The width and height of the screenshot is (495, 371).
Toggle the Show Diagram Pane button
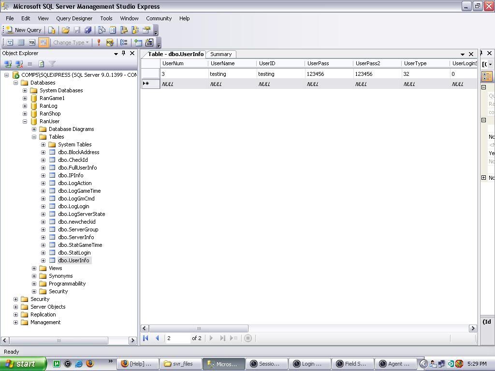pos(10,43)
